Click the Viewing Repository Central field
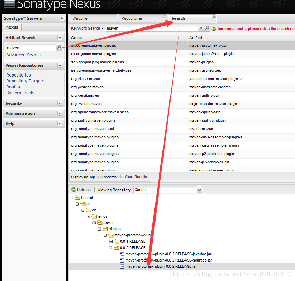Image resolution: width=295 pixels, height=281 pixels. click(x=165, y=190)
